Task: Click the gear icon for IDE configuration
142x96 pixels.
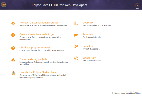Action: [13, 23]
